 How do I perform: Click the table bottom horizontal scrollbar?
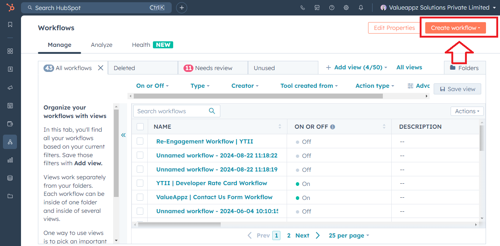[179, 224]
